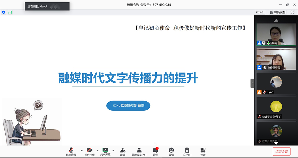Open the 聊天 chat panel
298x158 pixels.
pyautogui.click(x=155, y=151)
